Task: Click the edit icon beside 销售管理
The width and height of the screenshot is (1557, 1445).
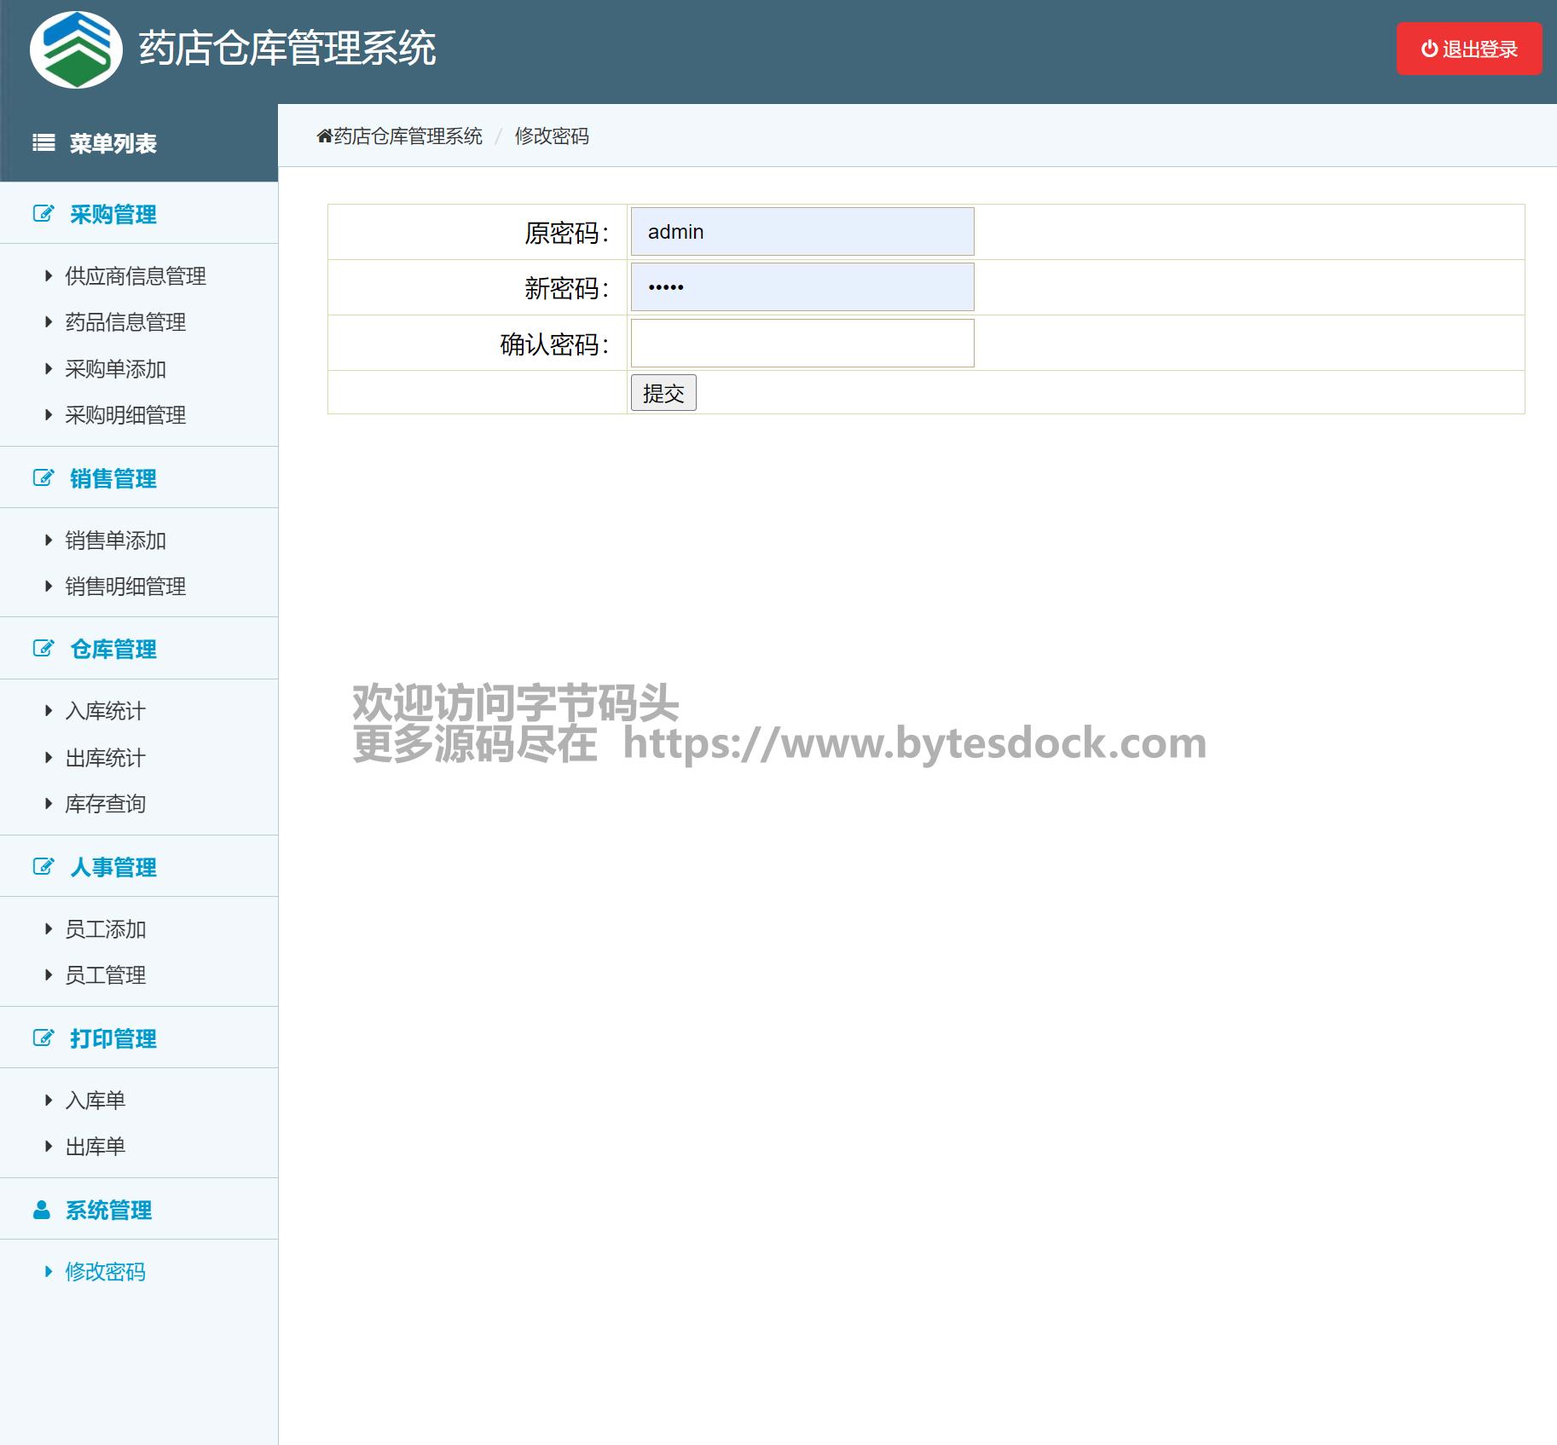Action: 43,478
